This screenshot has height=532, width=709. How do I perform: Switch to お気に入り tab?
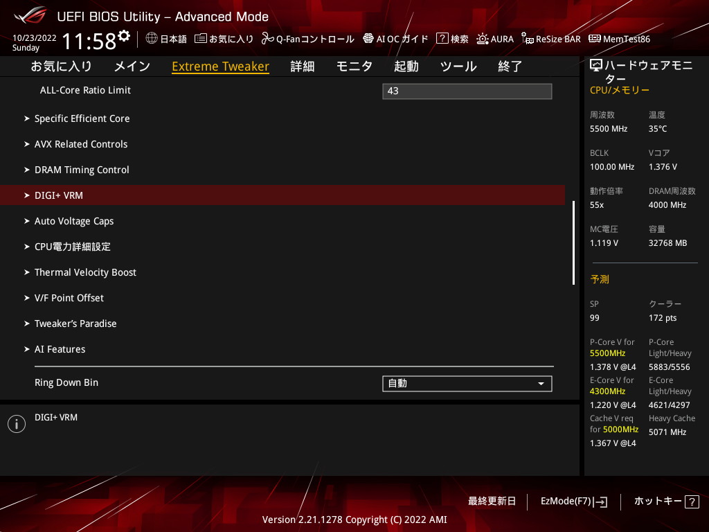click(61, 66)
